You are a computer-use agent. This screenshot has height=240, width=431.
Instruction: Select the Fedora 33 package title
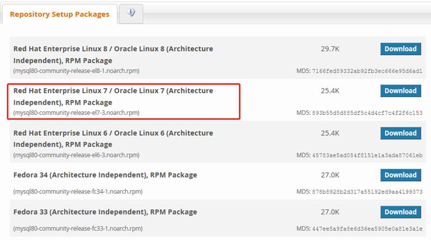(x=105, y=212)
